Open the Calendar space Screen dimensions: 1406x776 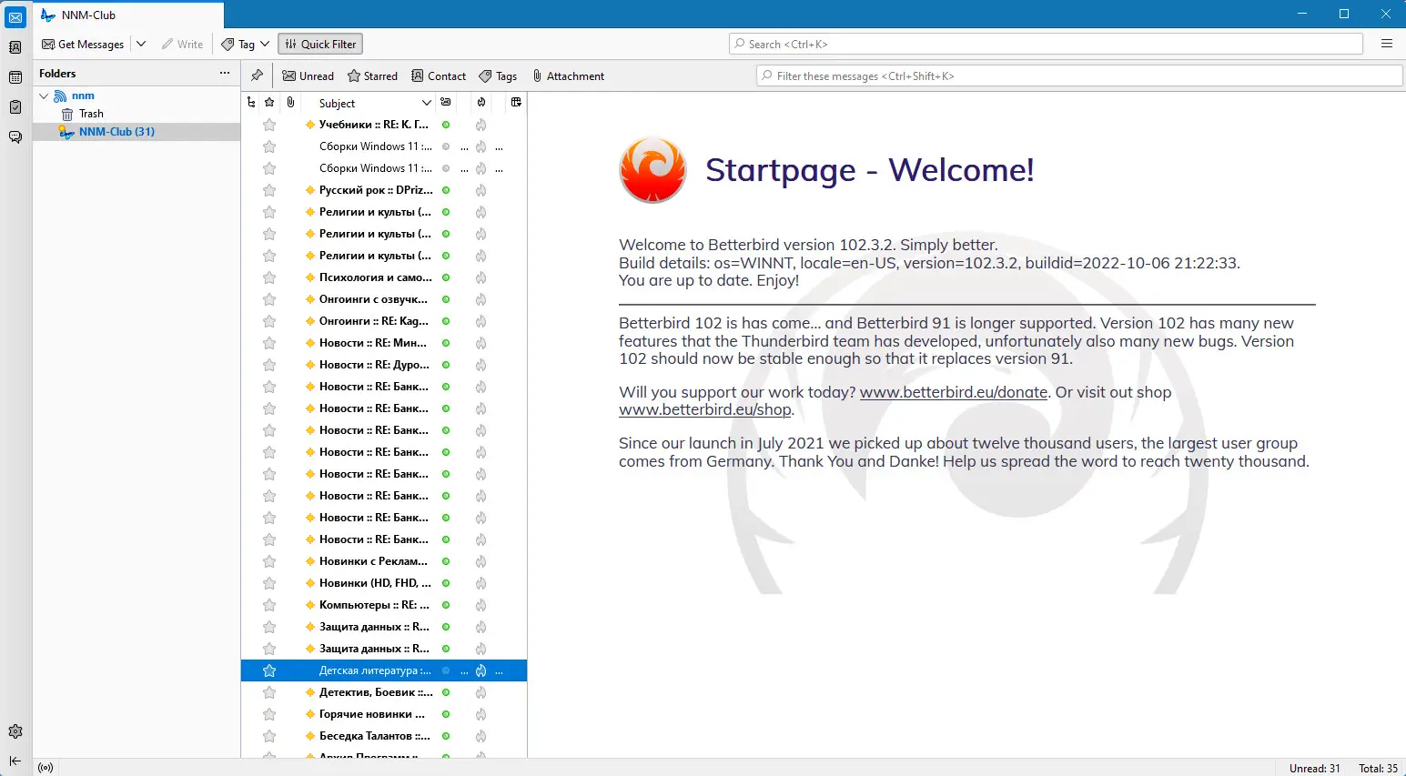(15, 77)
